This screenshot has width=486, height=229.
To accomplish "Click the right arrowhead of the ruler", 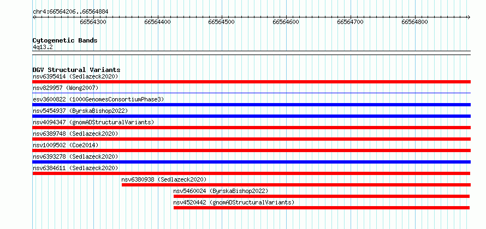I will pyautogui.click(x=469, y=17).
